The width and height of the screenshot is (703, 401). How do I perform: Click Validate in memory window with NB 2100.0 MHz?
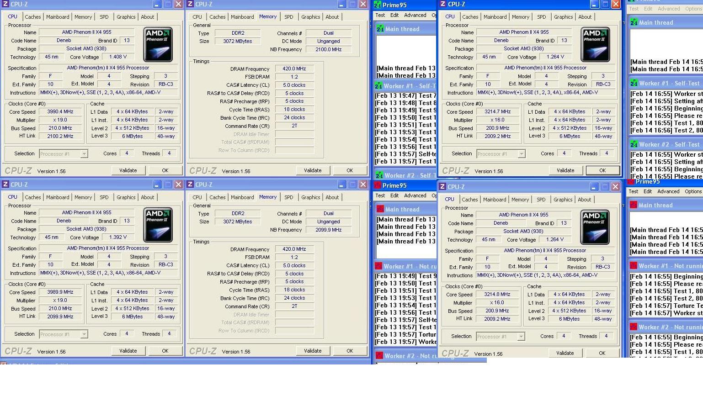point(313,170)
